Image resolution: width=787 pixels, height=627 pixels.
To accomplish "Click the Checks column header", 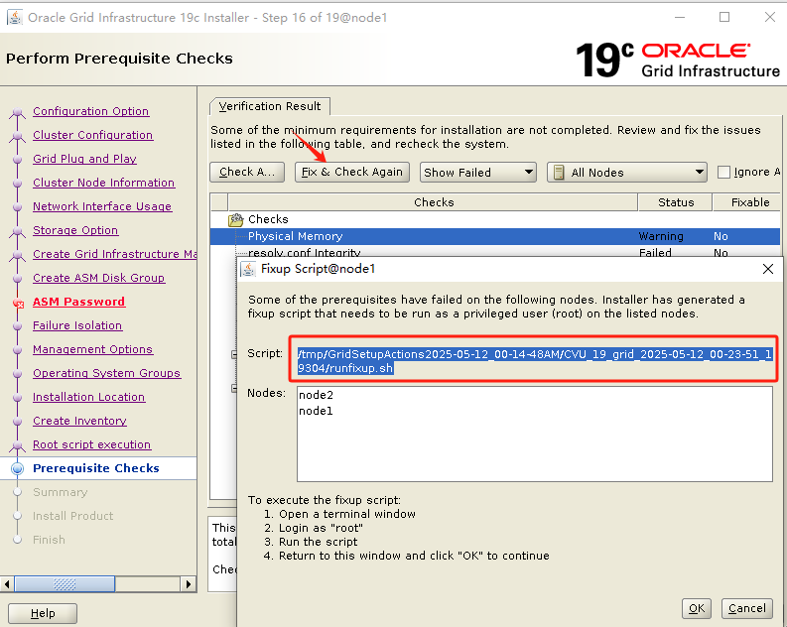I will pos(433,202).
